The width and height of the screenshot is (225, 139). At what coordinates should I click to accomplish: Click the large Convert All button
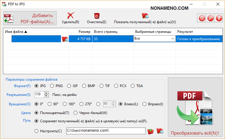click(195, 108)
